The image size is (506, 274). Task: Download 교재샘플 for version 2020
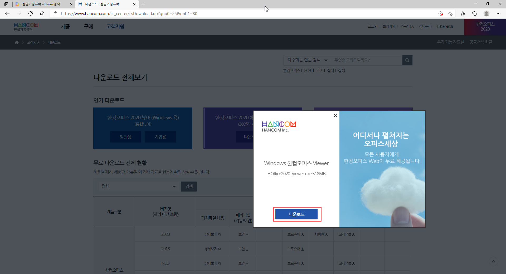(x=347, y=234)
